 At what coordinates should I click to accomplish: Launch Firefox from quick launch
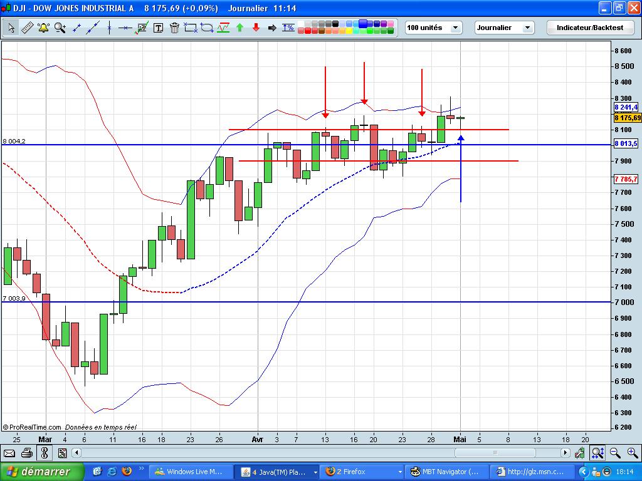tap(127, 472)
